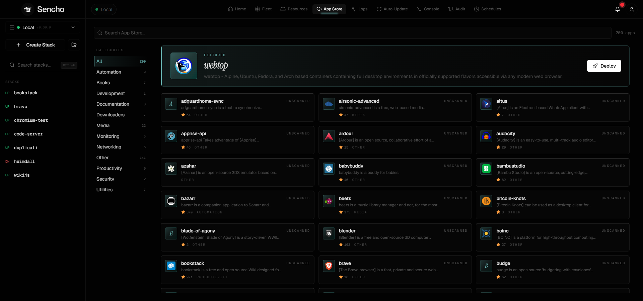Click the bambustudio app icon

(486, 169)
